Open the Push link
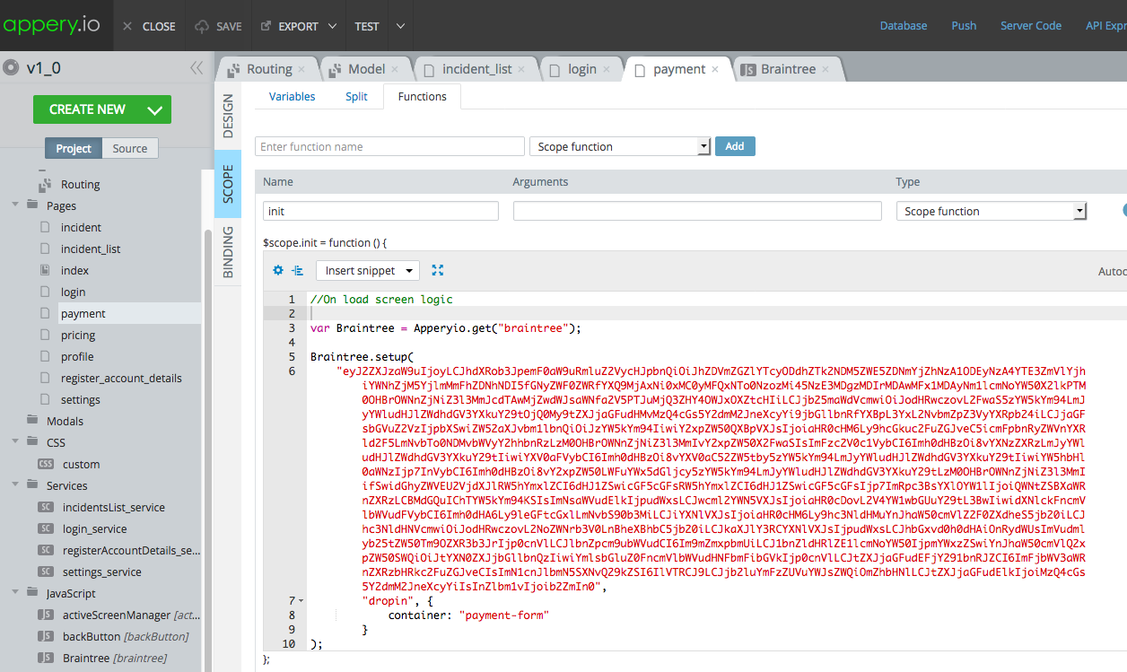1127x672 pixels. click(x=964, y=26)
